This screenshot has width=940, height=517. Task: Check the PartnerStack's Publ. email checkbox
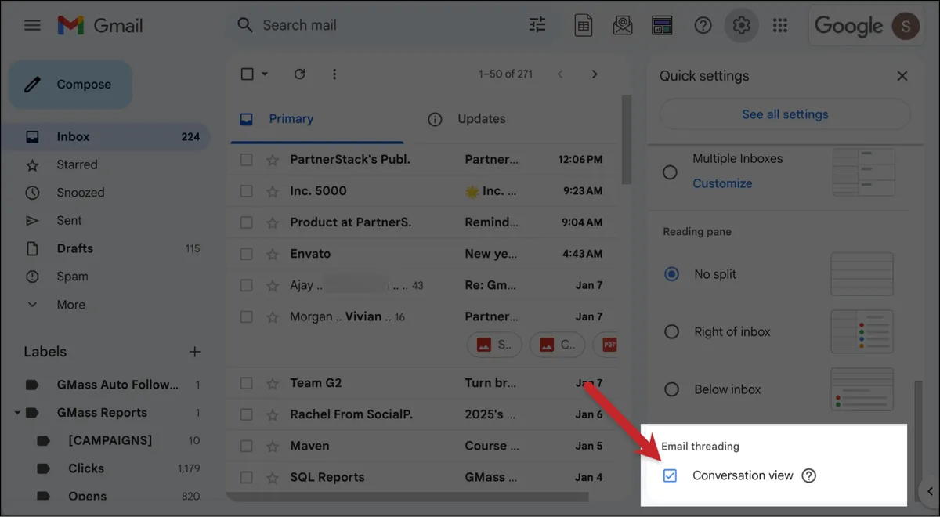coord(247,160)
